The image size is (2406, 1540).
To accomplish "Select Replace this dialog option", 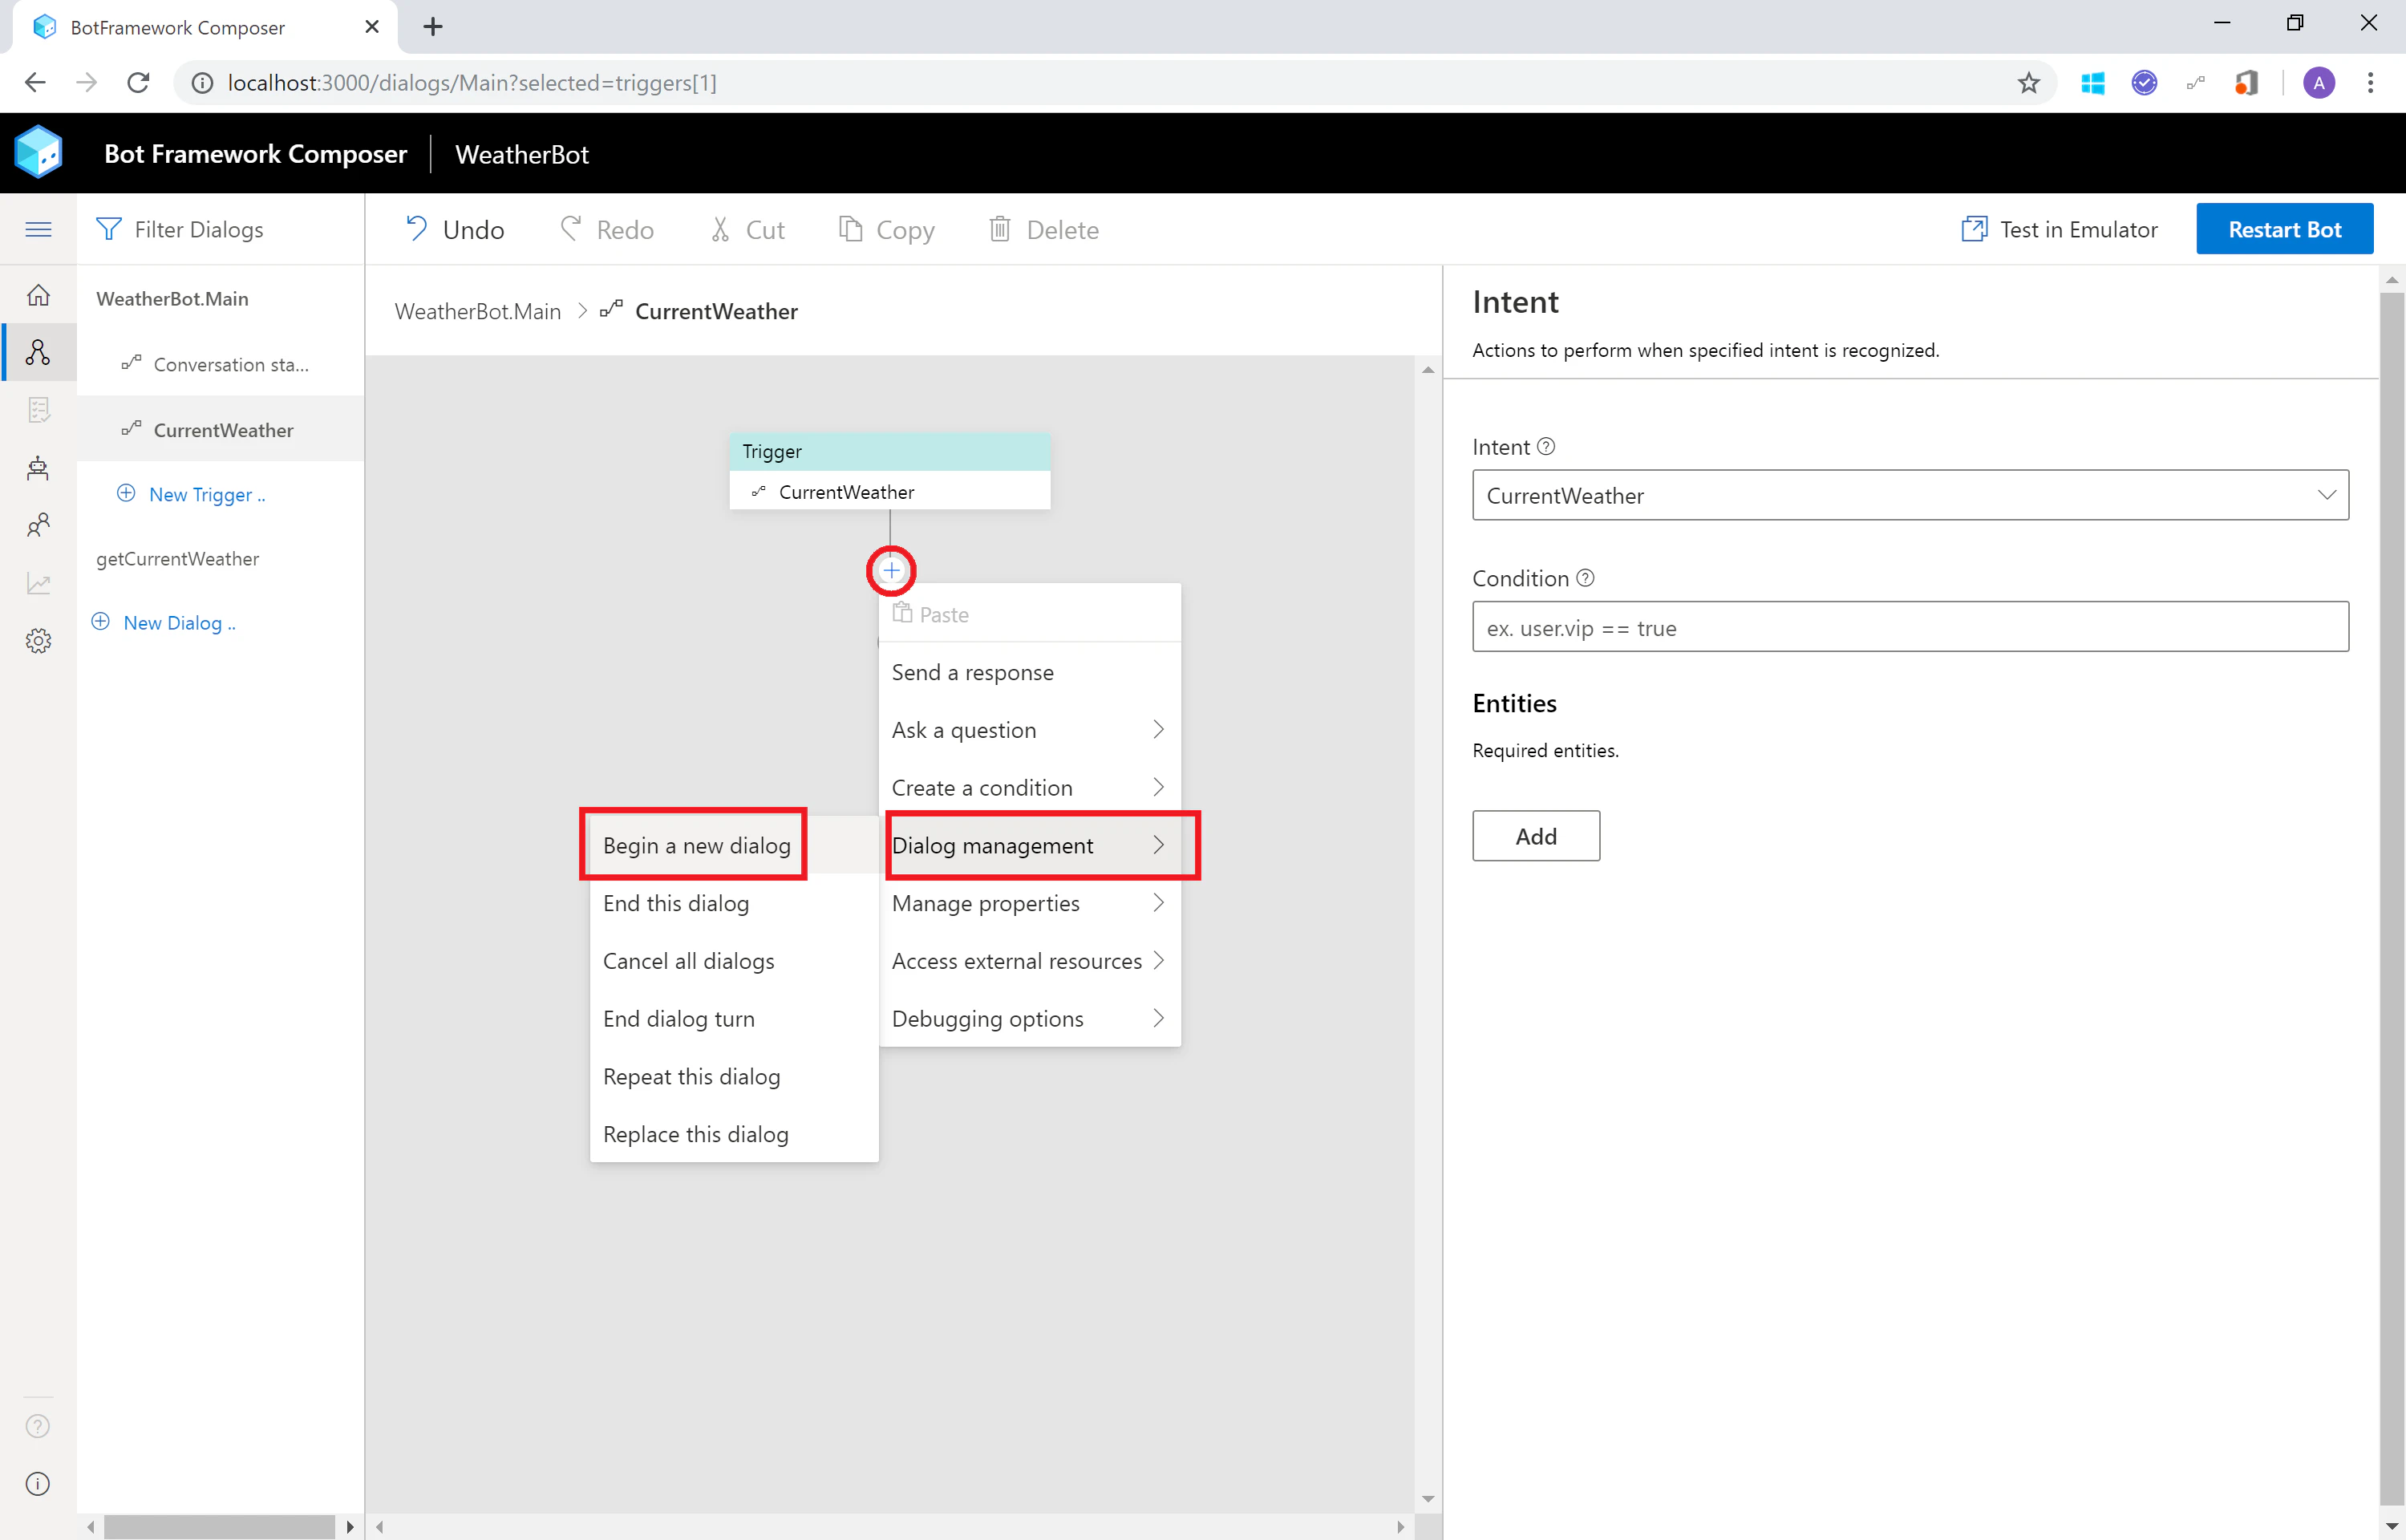I will click(x=734, y=1134).
